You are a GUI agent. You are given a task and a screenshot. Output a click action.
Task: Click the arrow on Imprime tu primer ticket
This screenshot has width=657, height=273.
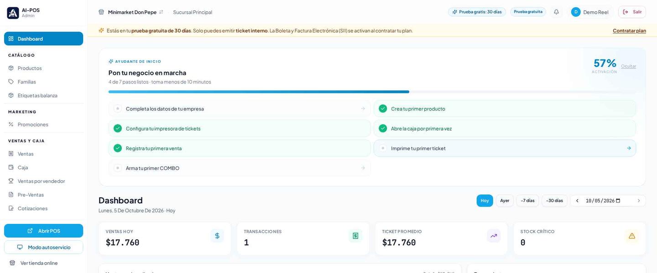629,148
